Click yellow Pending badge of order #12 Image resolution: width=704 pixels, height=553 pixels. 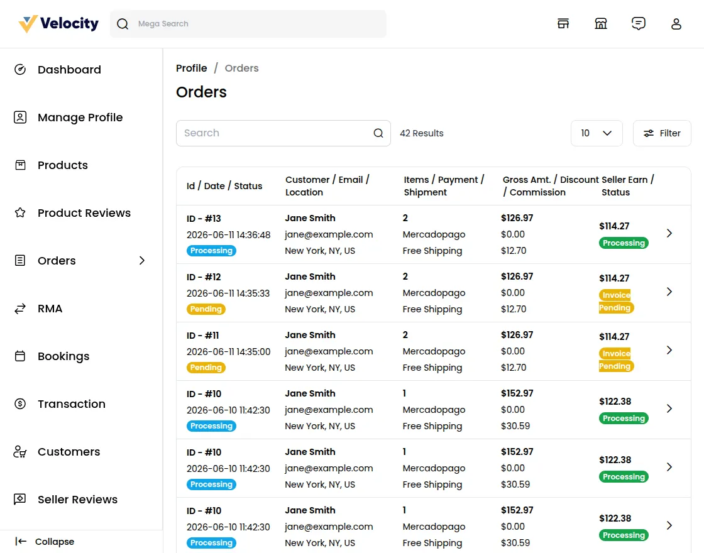(x=206, y=309)
